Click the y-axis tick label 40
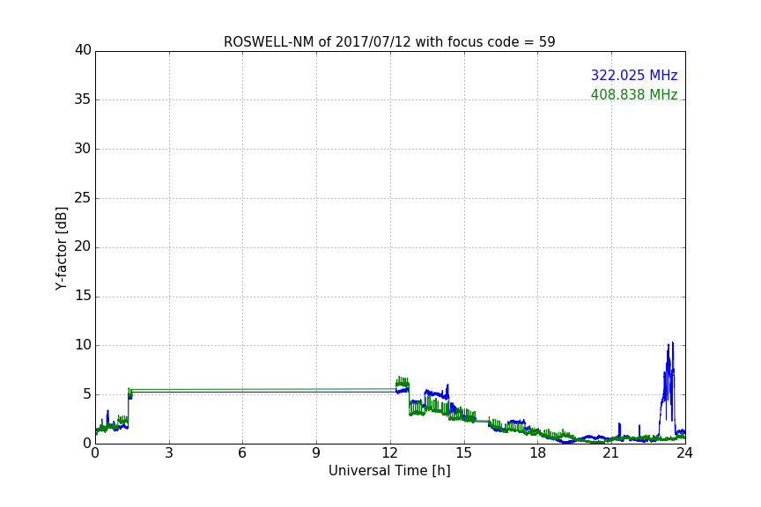Viewport: 761px width, 507px height. (x=83, y=50)
